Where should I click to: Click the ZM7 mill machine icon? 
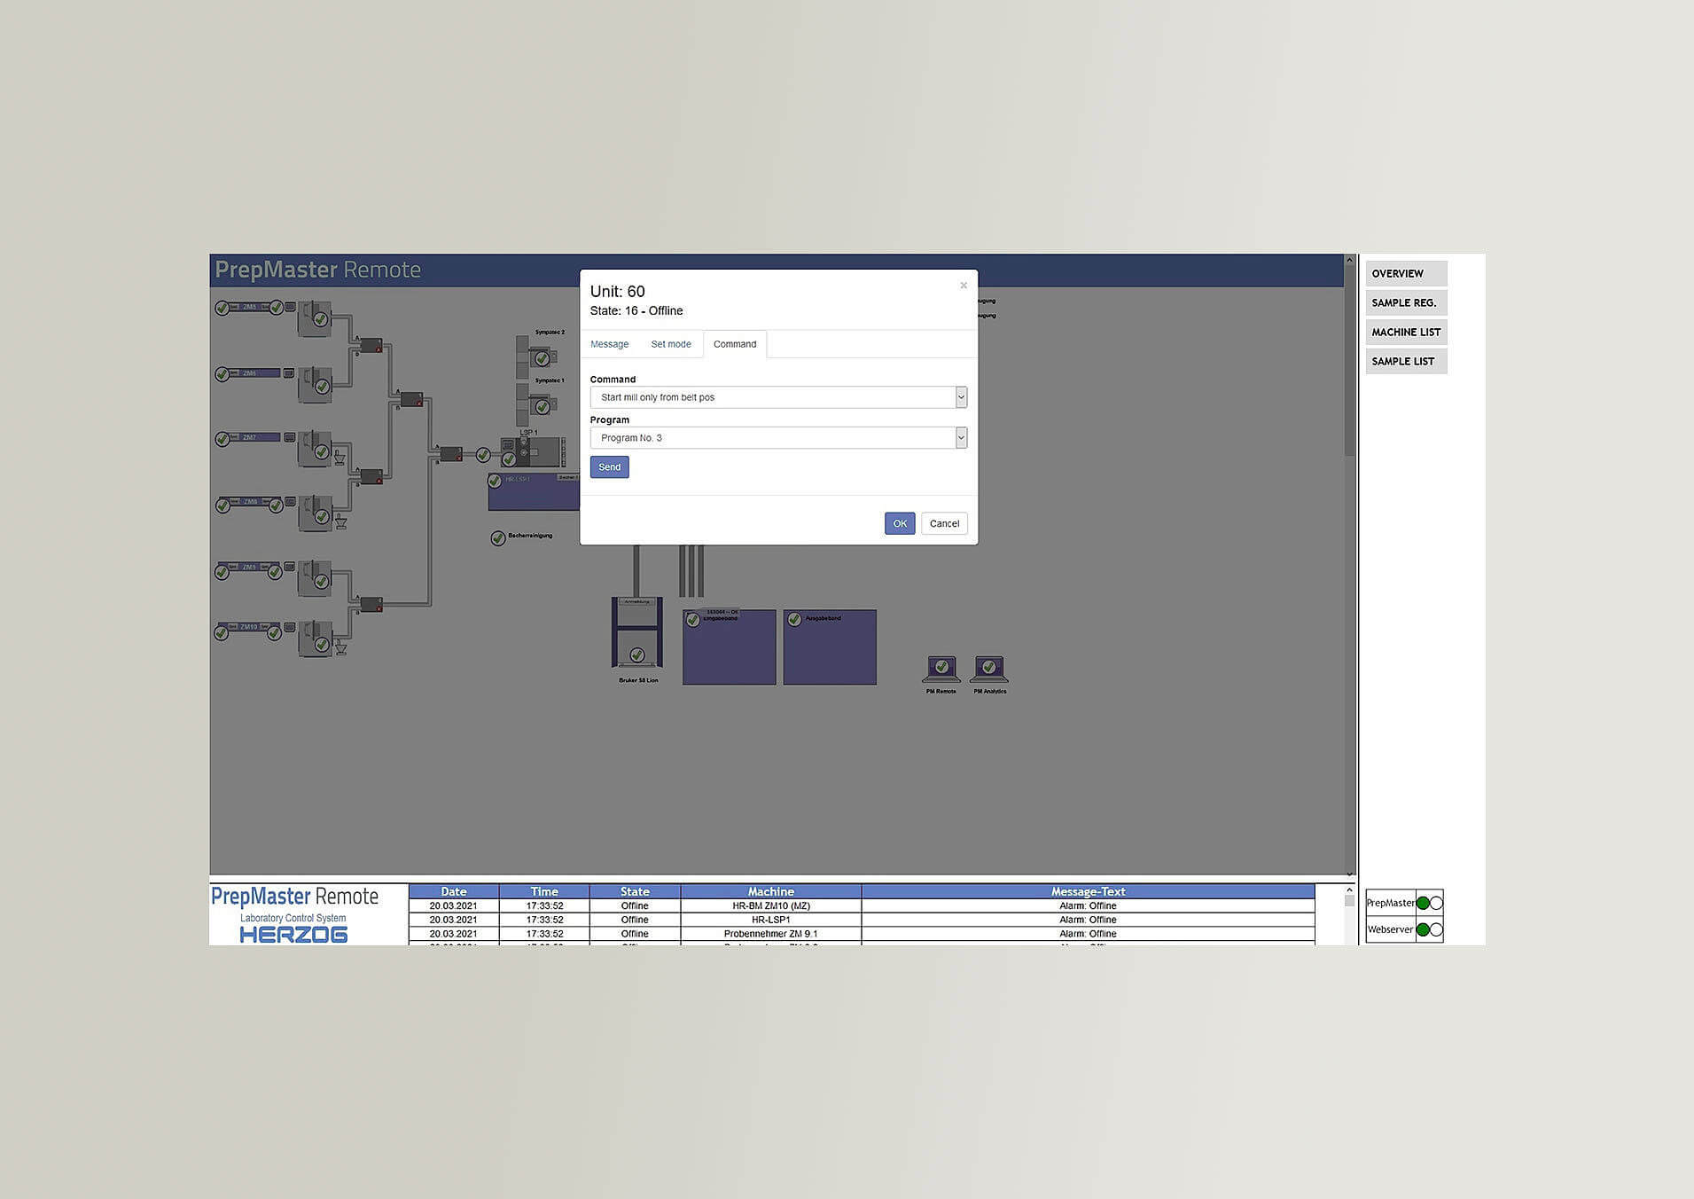(x=314, y=450)
